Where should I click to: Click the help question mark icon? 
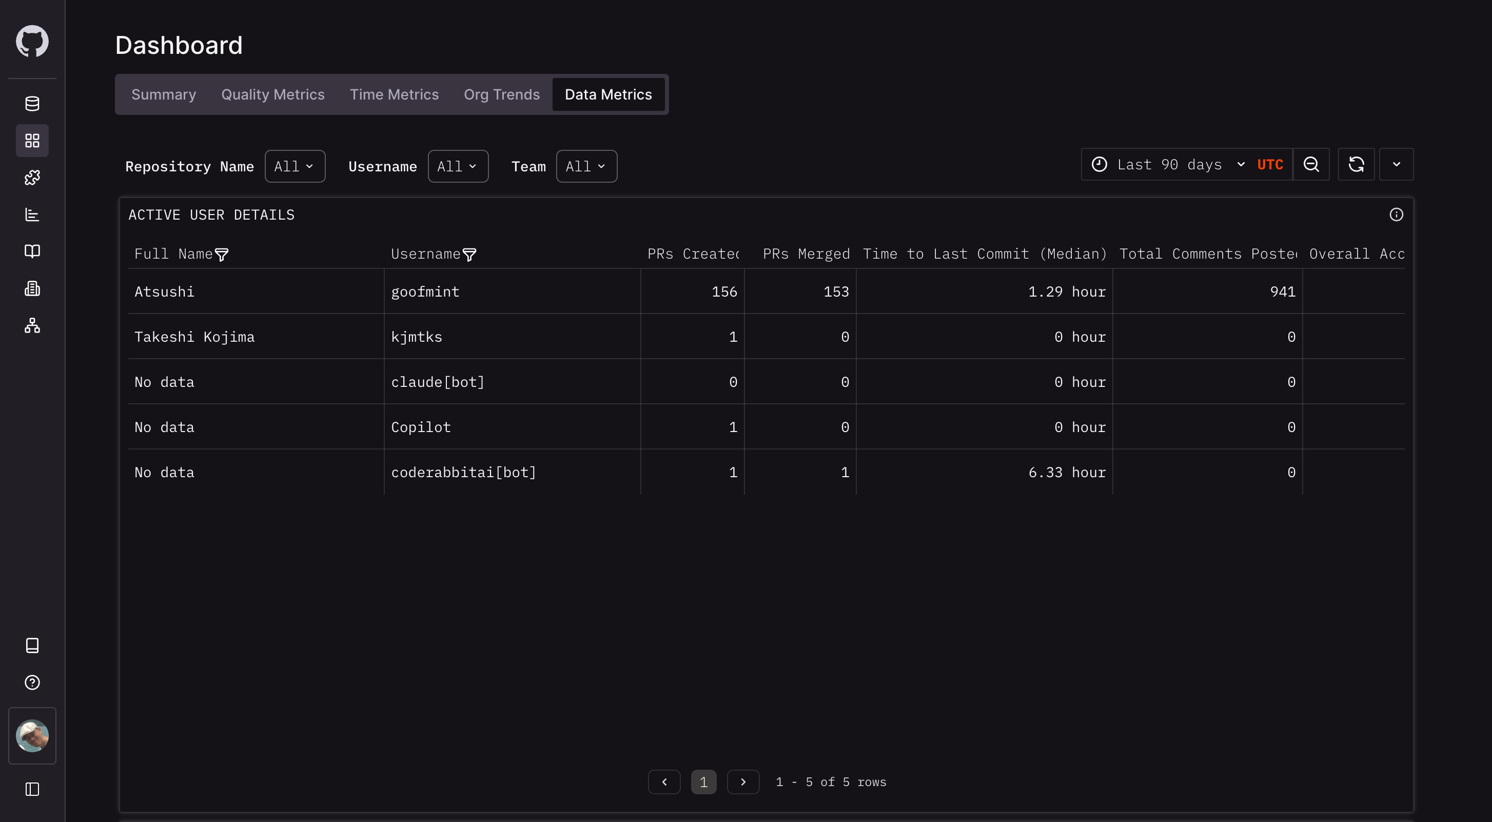pos(32,682)
